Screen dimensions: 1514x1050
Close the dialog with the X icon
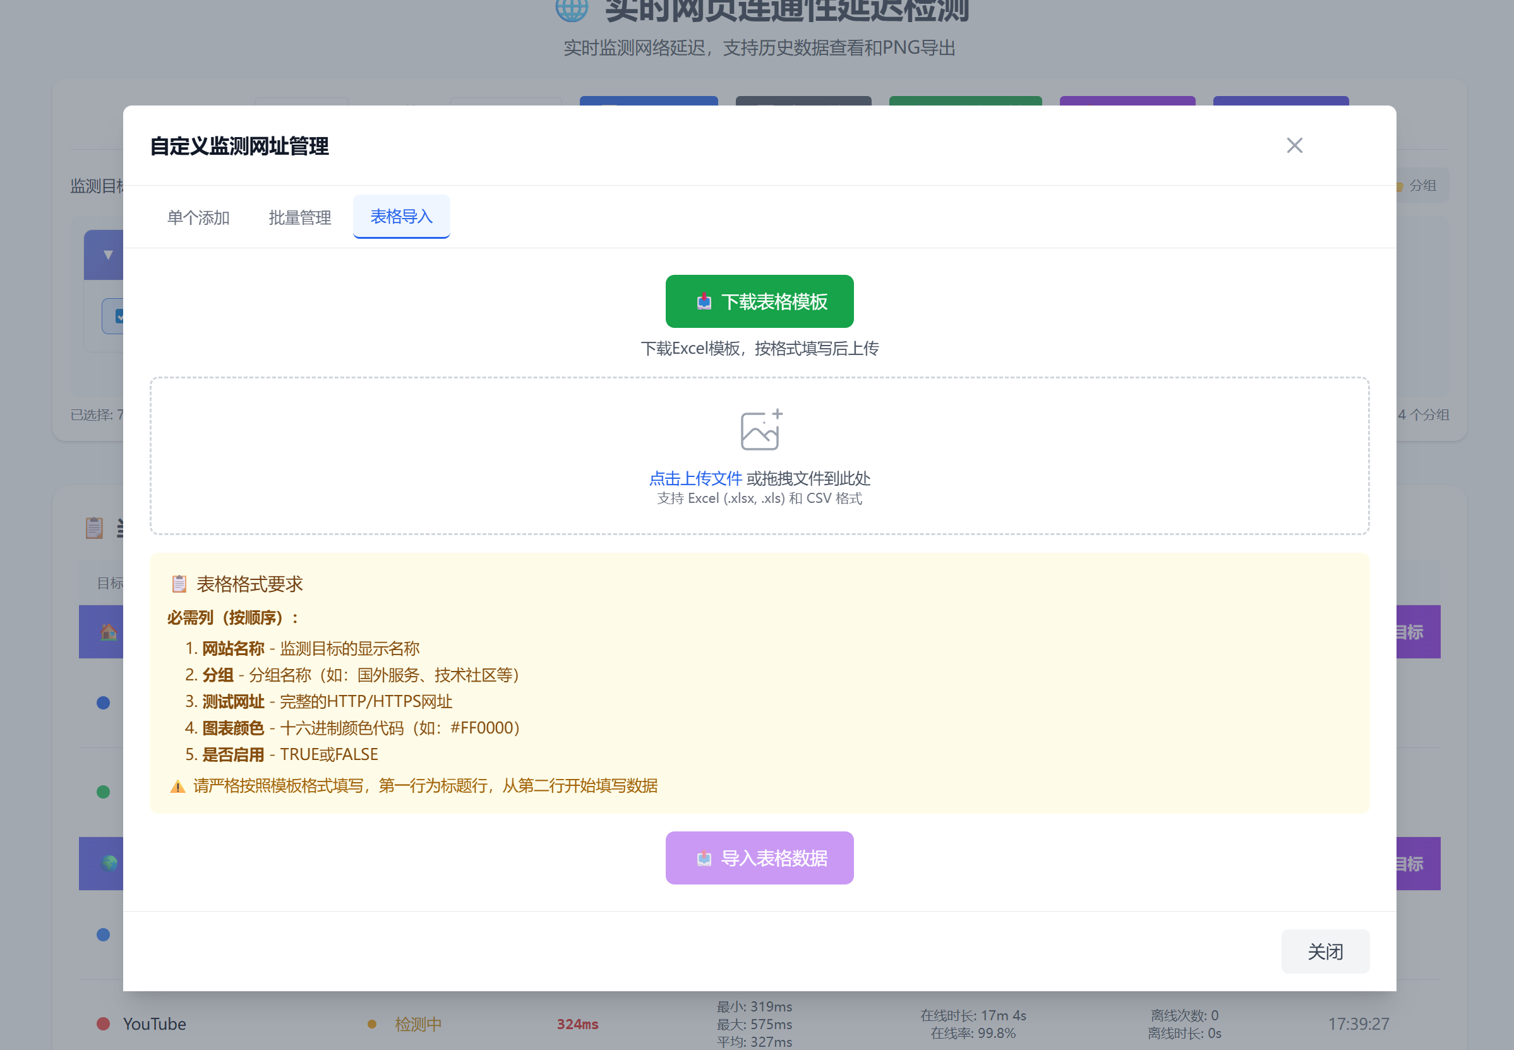[1294, 145]
